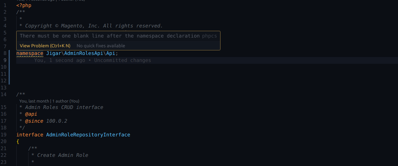Click the opening <?php tag
Viewport: 398px width, 166px height.
point(24,5)
